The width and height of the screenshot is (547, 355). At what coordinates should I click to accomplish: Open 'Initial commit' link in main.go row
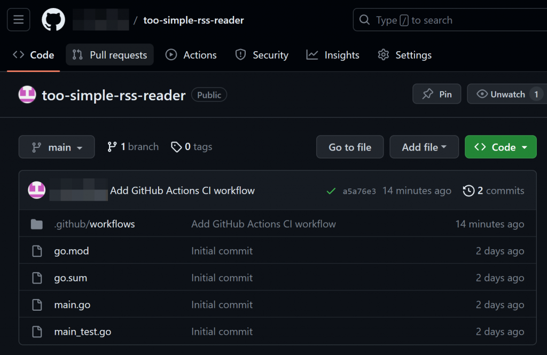(222, 304)
